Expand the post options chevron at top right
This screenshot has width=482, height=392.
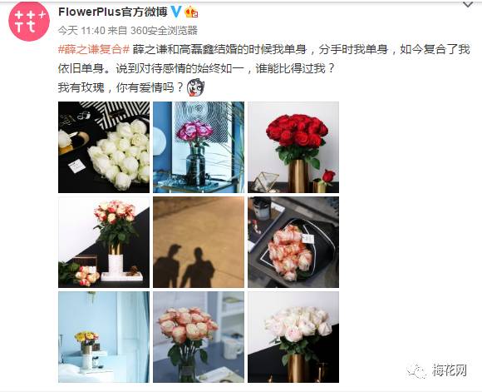point(468,5)
